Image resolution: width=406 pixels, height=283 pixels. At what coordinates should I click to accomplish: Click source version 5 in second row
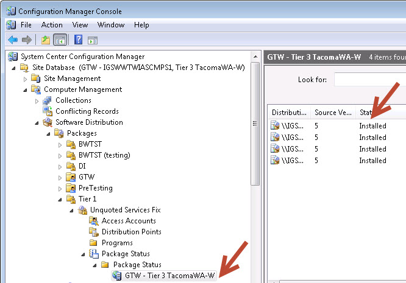pyautogui.click(x=316, y=138)
